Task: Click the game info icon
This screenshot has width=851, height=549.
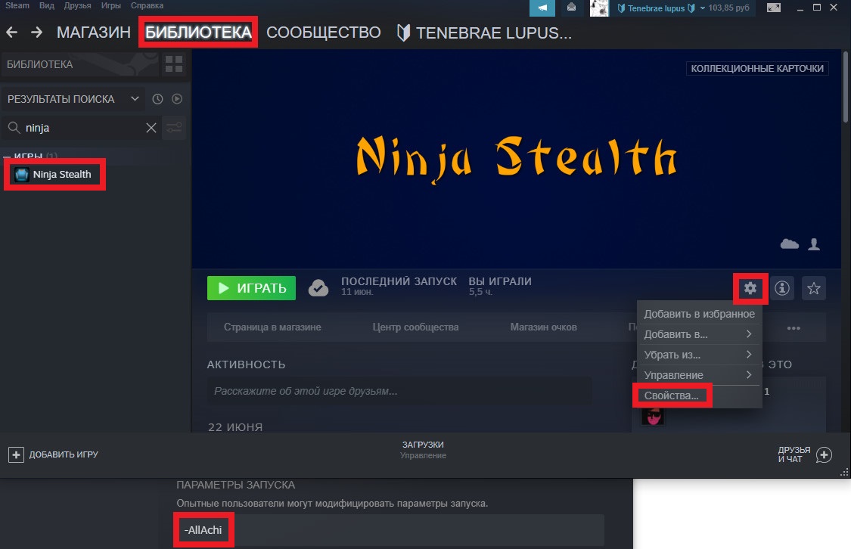Action: 781,288
